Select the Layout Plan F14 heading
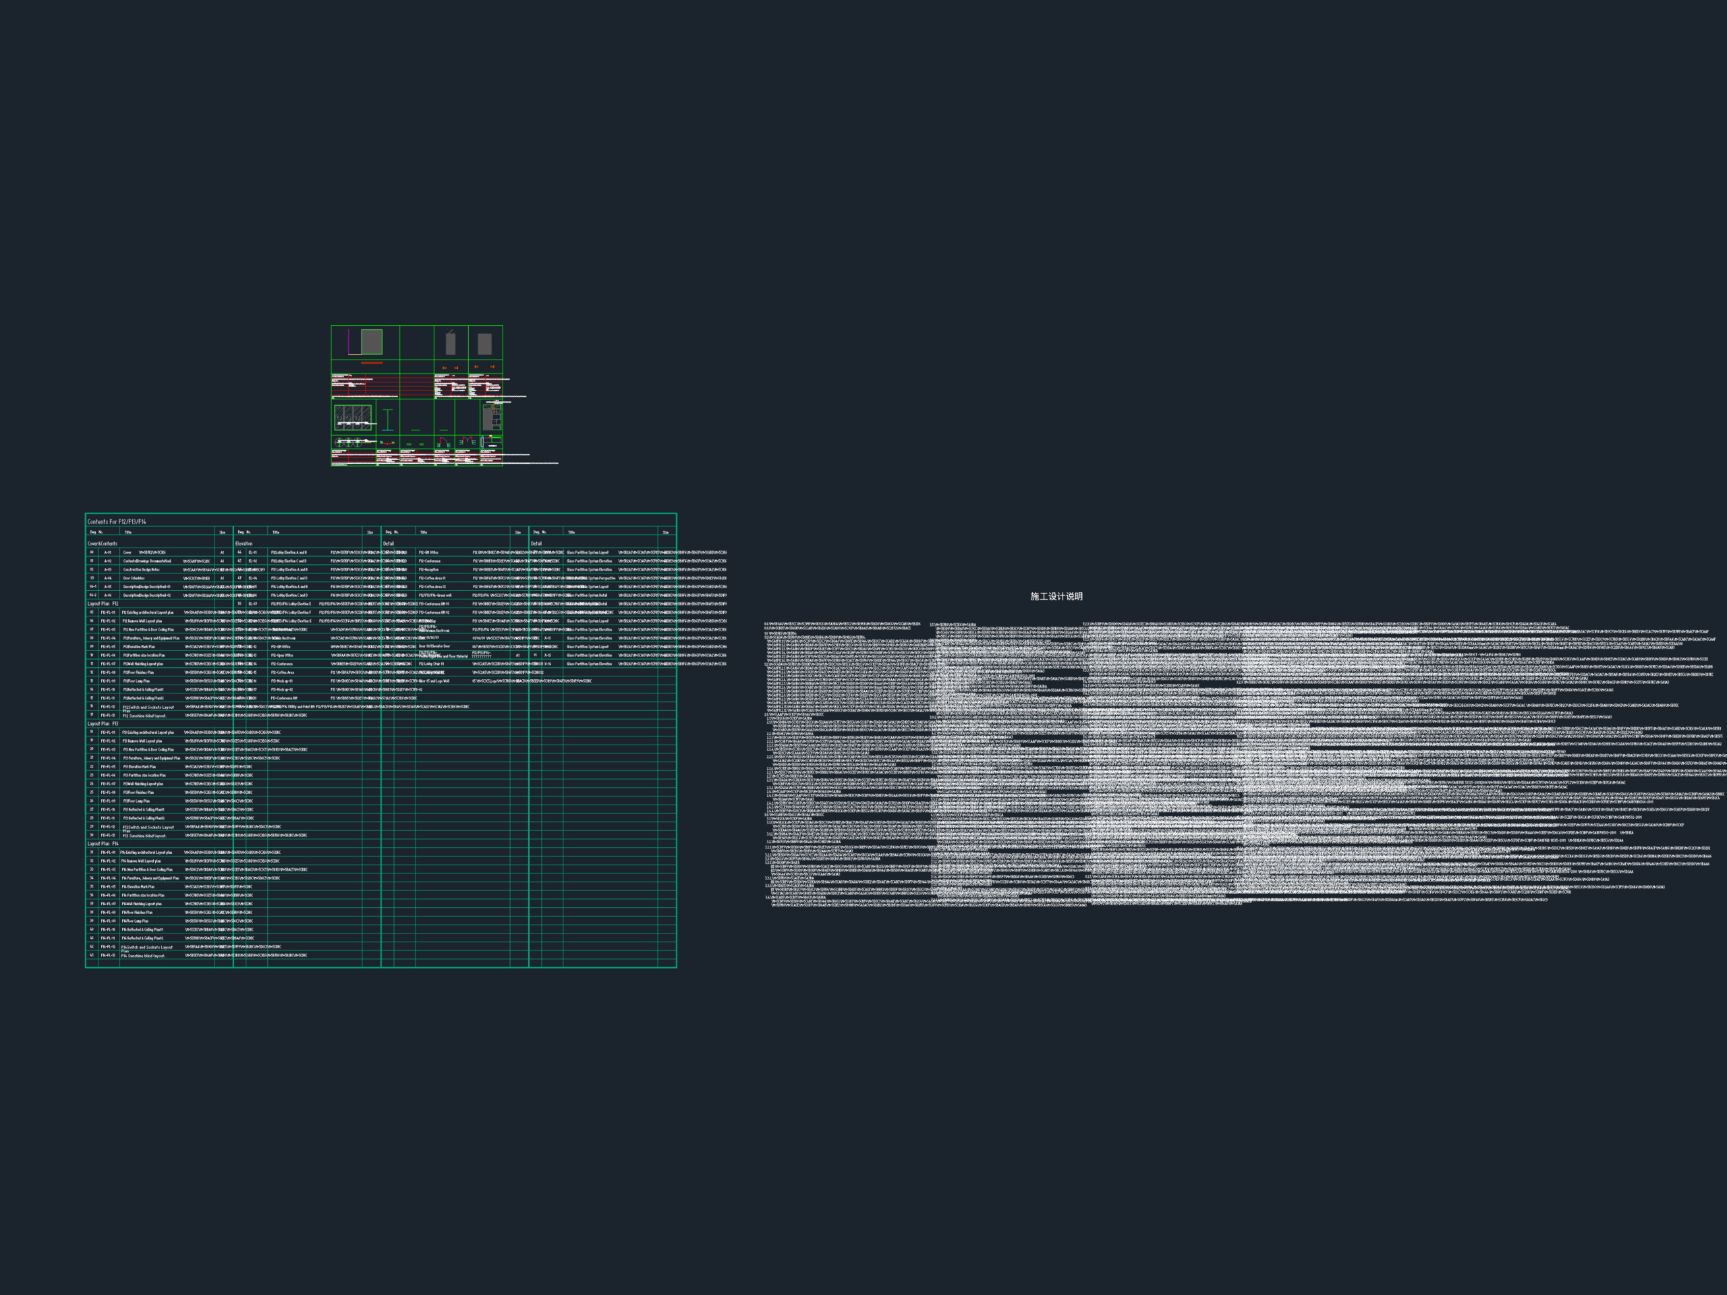The height and width of the screenshot is (1295, 1727). tap(103, 844)
